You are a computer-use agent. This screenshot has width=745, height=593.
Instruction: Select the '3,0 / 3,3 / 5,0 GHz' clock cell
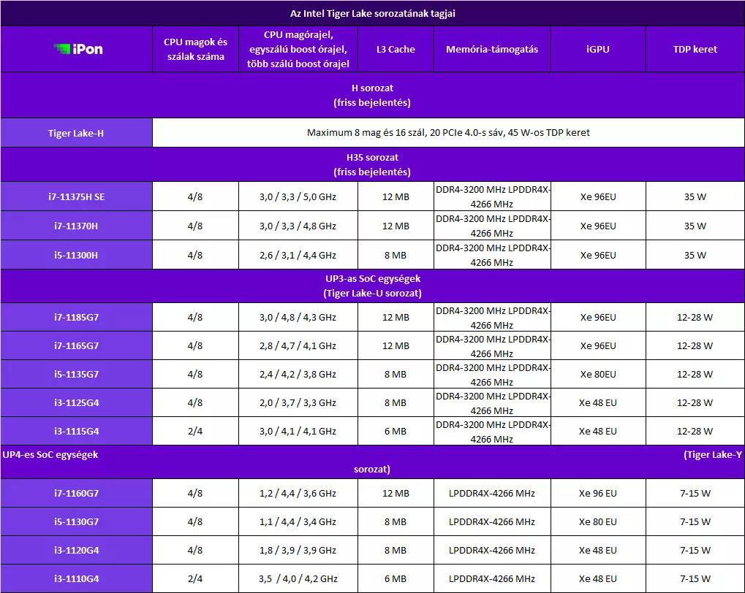[x=298, y=196]
